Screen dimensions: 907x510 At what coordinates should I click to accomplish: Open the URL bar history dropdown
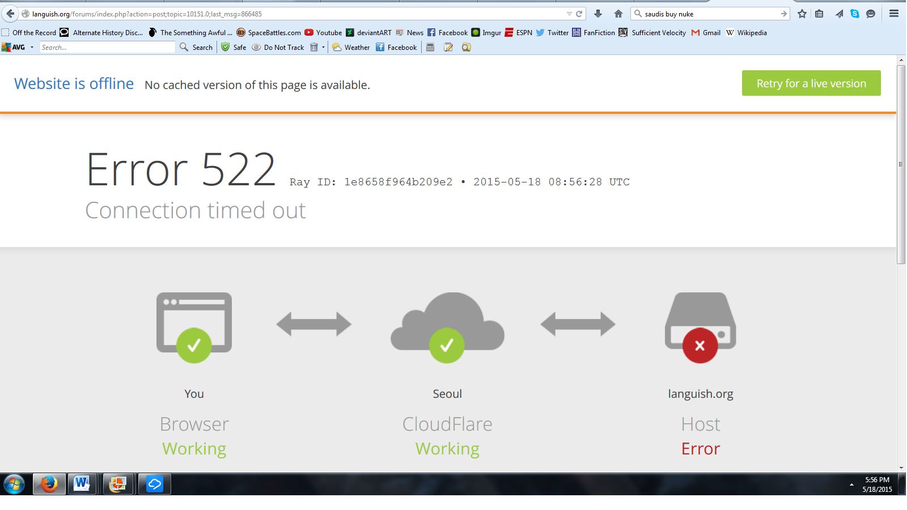tap(569, 14)
